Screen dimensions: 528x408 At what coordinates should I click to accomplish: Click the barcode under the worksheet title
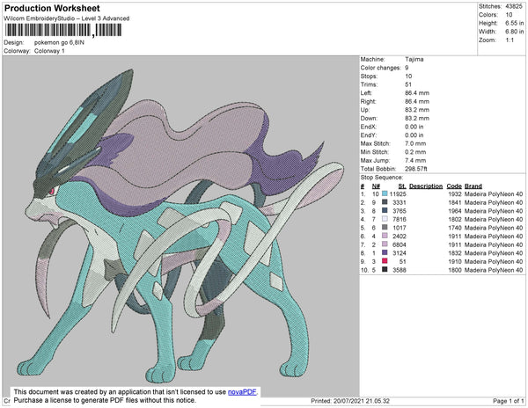tap(63, 30)
